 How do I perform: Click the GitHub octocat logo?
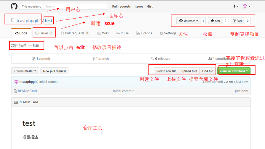14,6
